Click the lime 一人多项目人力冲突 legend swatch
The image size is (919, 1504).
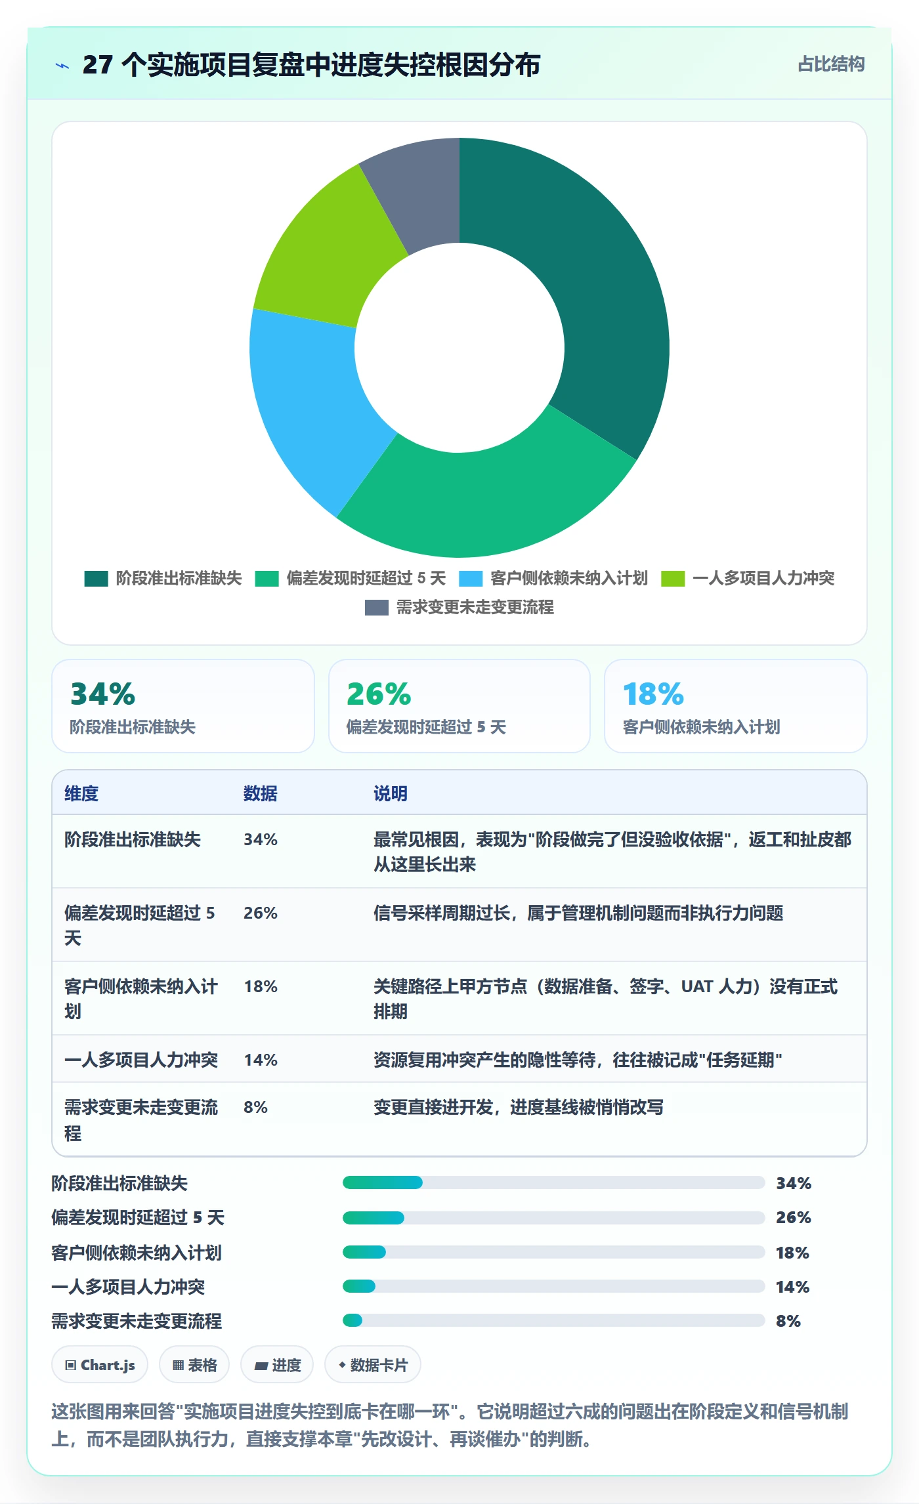click(673, 578)
